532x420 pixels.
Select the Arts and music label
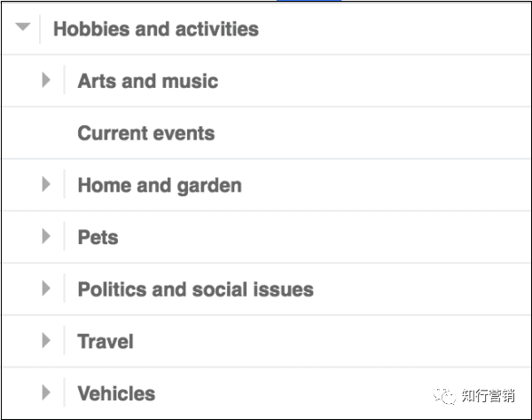coord(147,81)
